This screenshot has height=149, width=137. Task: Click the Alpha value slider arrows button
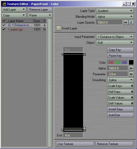(x=131, y=68)
